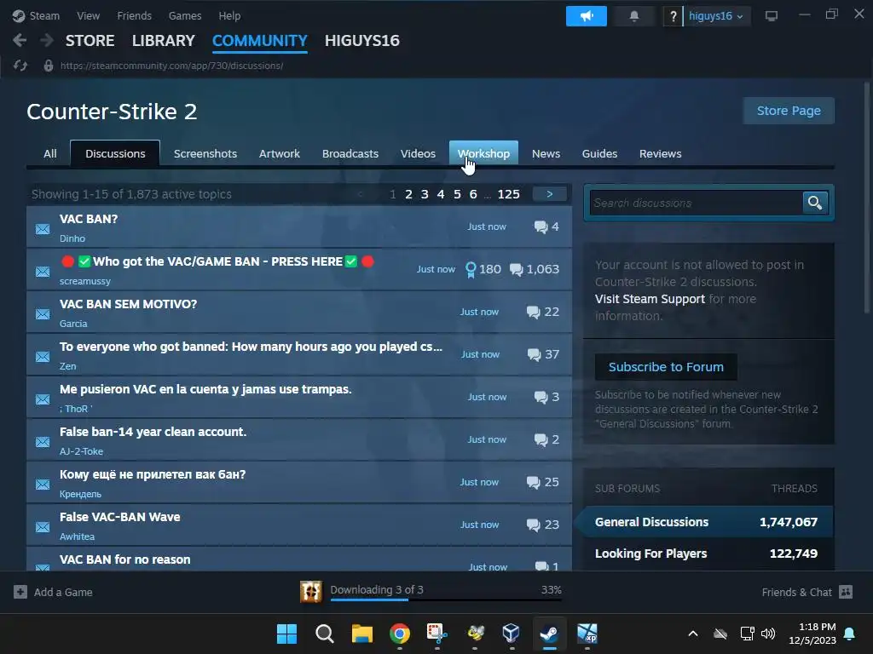The height and width of the screenshot is (654, 873).
Task: Open Snipping Tool on the taskbar
Action: [x=437, y=634]
